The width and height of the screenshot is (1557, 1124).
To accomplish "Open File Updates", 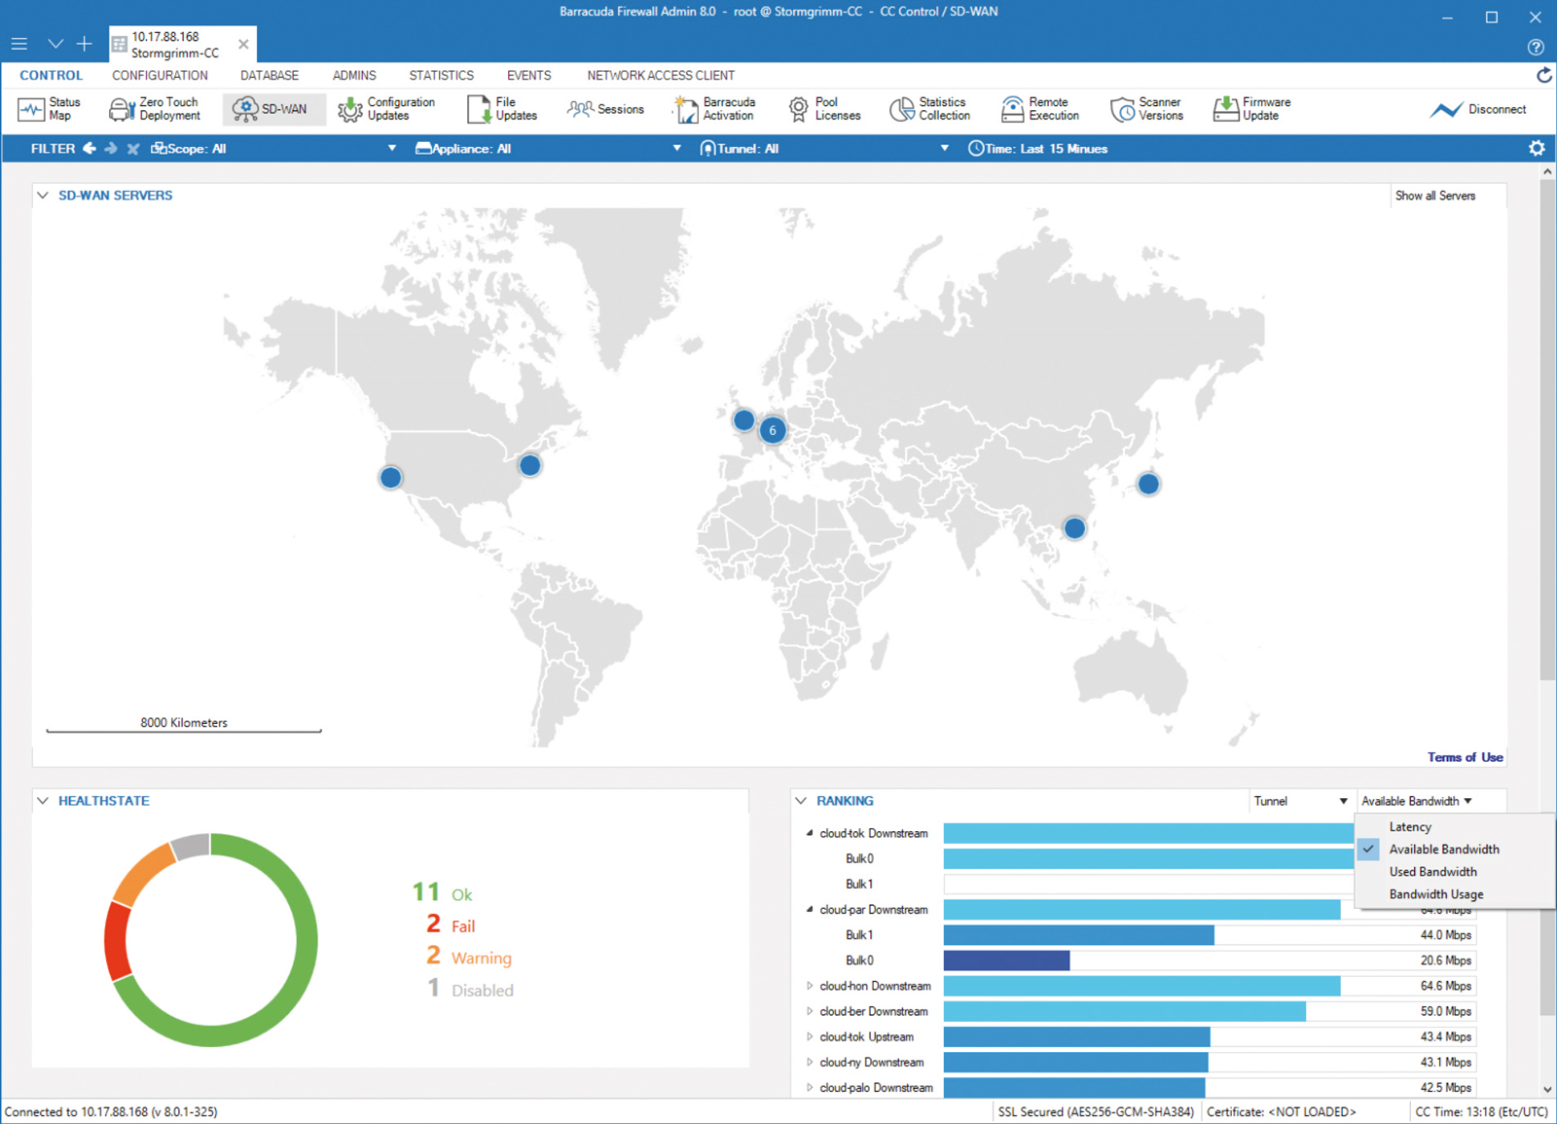I will [x=502, y=109].
